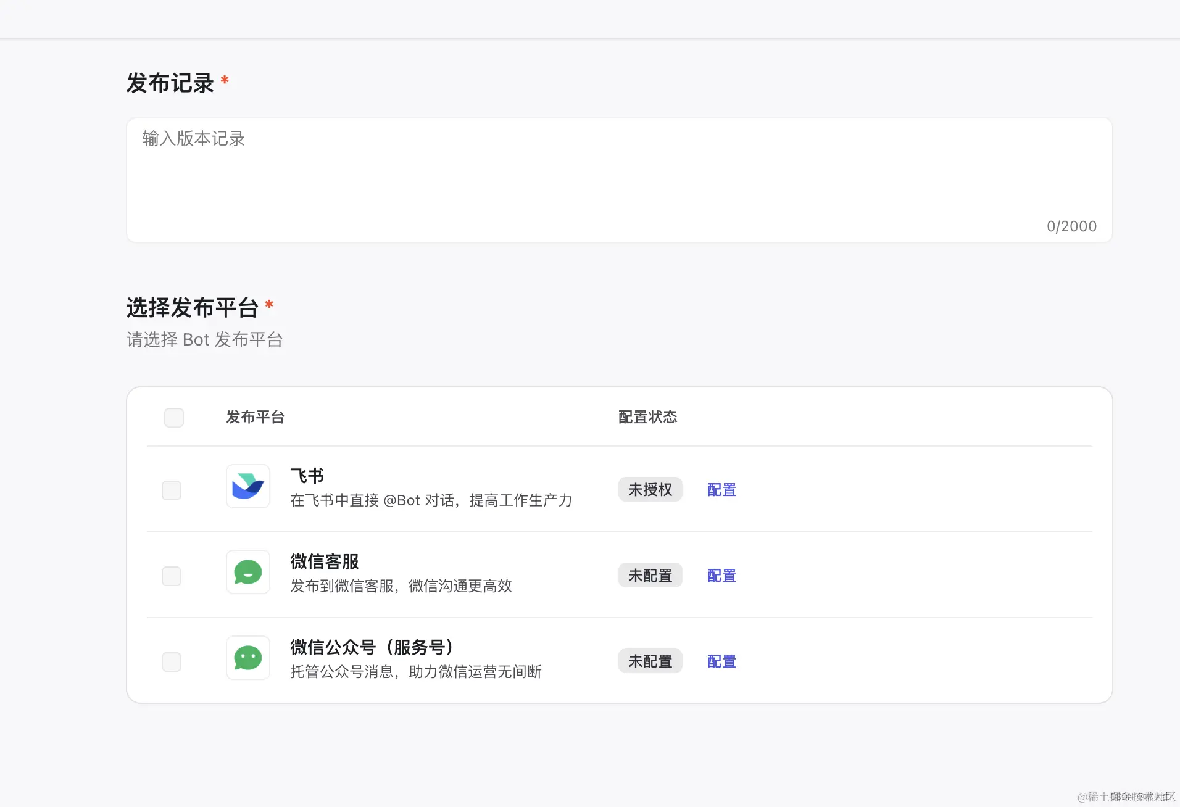This screenshot has height=807, width=1180.
Task: Click the 未配置 badge for 微信公众号
Action: click(650, 661)
